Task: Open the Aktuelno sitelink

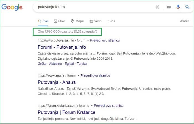Action: coord(55,64)
